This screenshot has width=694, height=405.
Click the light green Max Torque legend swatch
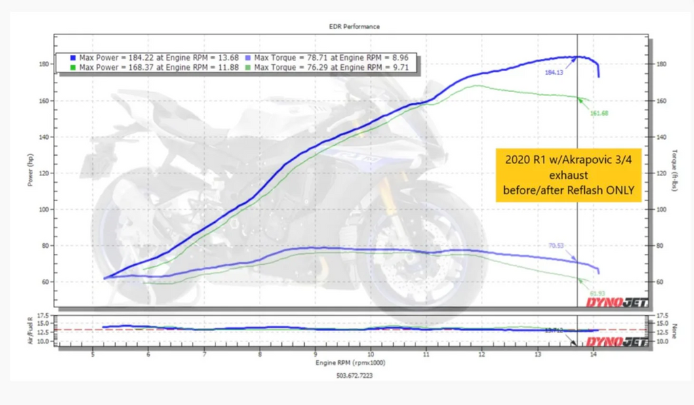(247, 68)
